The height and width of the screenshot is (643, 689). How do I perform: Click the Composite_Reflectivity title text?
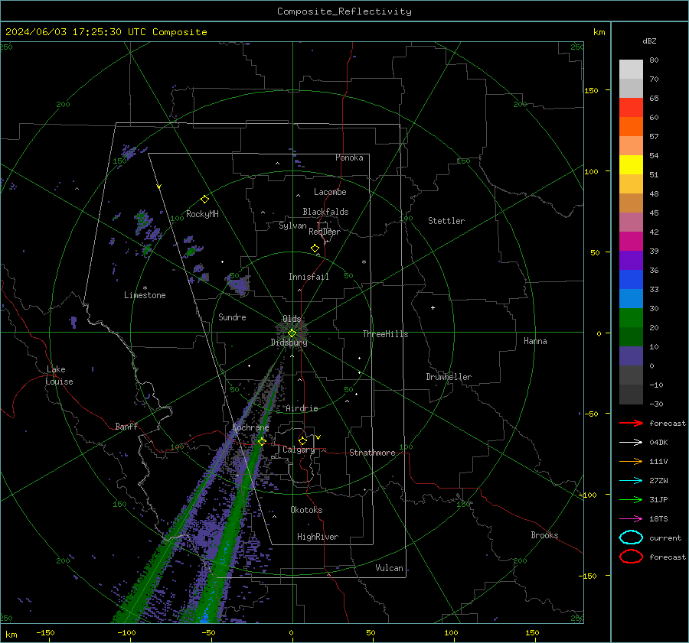344,11
